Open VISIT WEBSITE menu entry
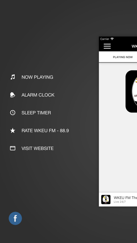This screenshot has height=243, width=137. (x=37, y=148)
